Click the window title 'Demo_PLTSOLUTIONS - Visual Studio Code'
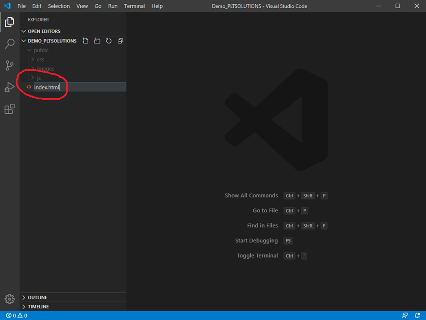The height and width of the screenshot is (320, 426). point(259,6)
